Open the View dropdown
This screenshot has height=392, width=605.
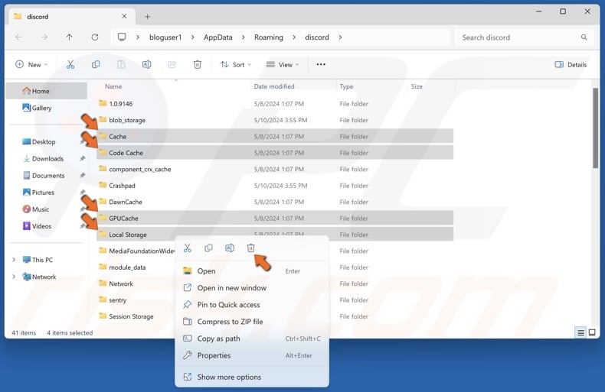283,65
